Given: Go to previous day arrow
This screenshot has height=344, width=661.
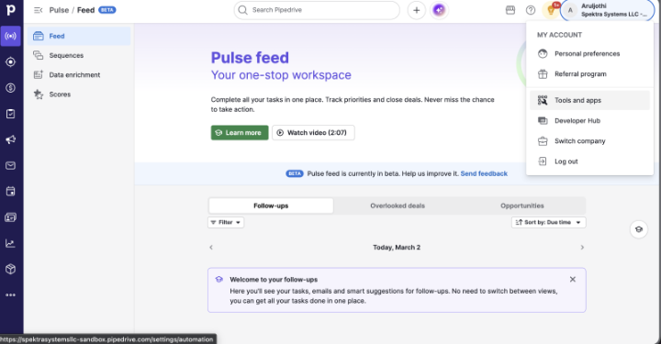Looking at the screenshot, I should tap(211, 248).
